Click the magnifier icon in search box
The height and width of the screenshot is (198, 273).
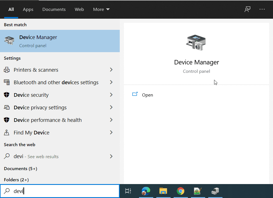tap(7, 191)
